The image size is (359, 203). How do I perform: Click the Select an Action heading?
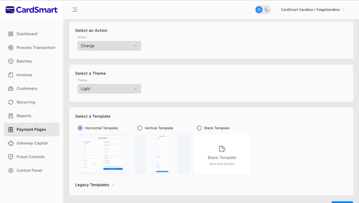91,31
